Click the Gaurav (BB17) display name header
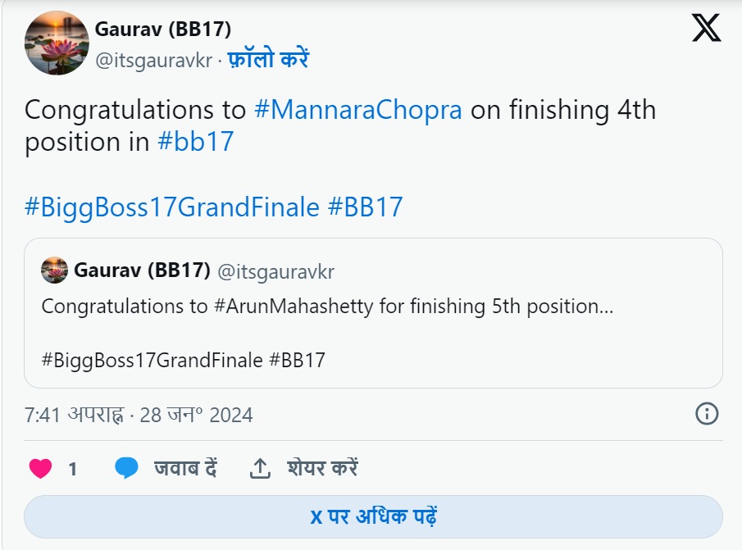 coord(163,29)
